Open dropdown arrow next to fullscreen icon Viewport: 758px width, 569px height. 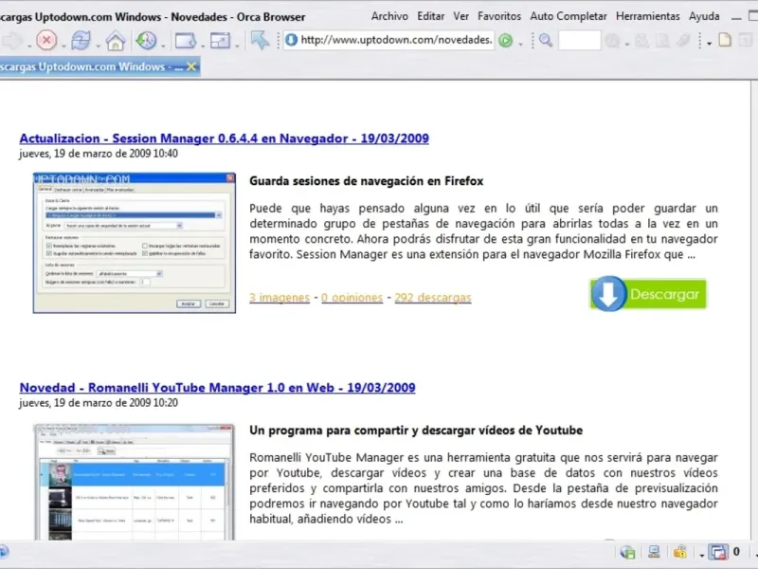point(237,46)
